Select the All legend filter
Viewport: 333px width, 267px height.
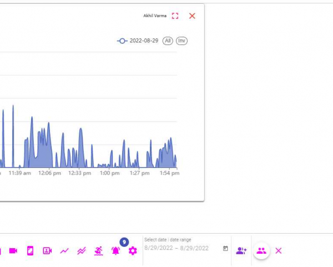168,41
